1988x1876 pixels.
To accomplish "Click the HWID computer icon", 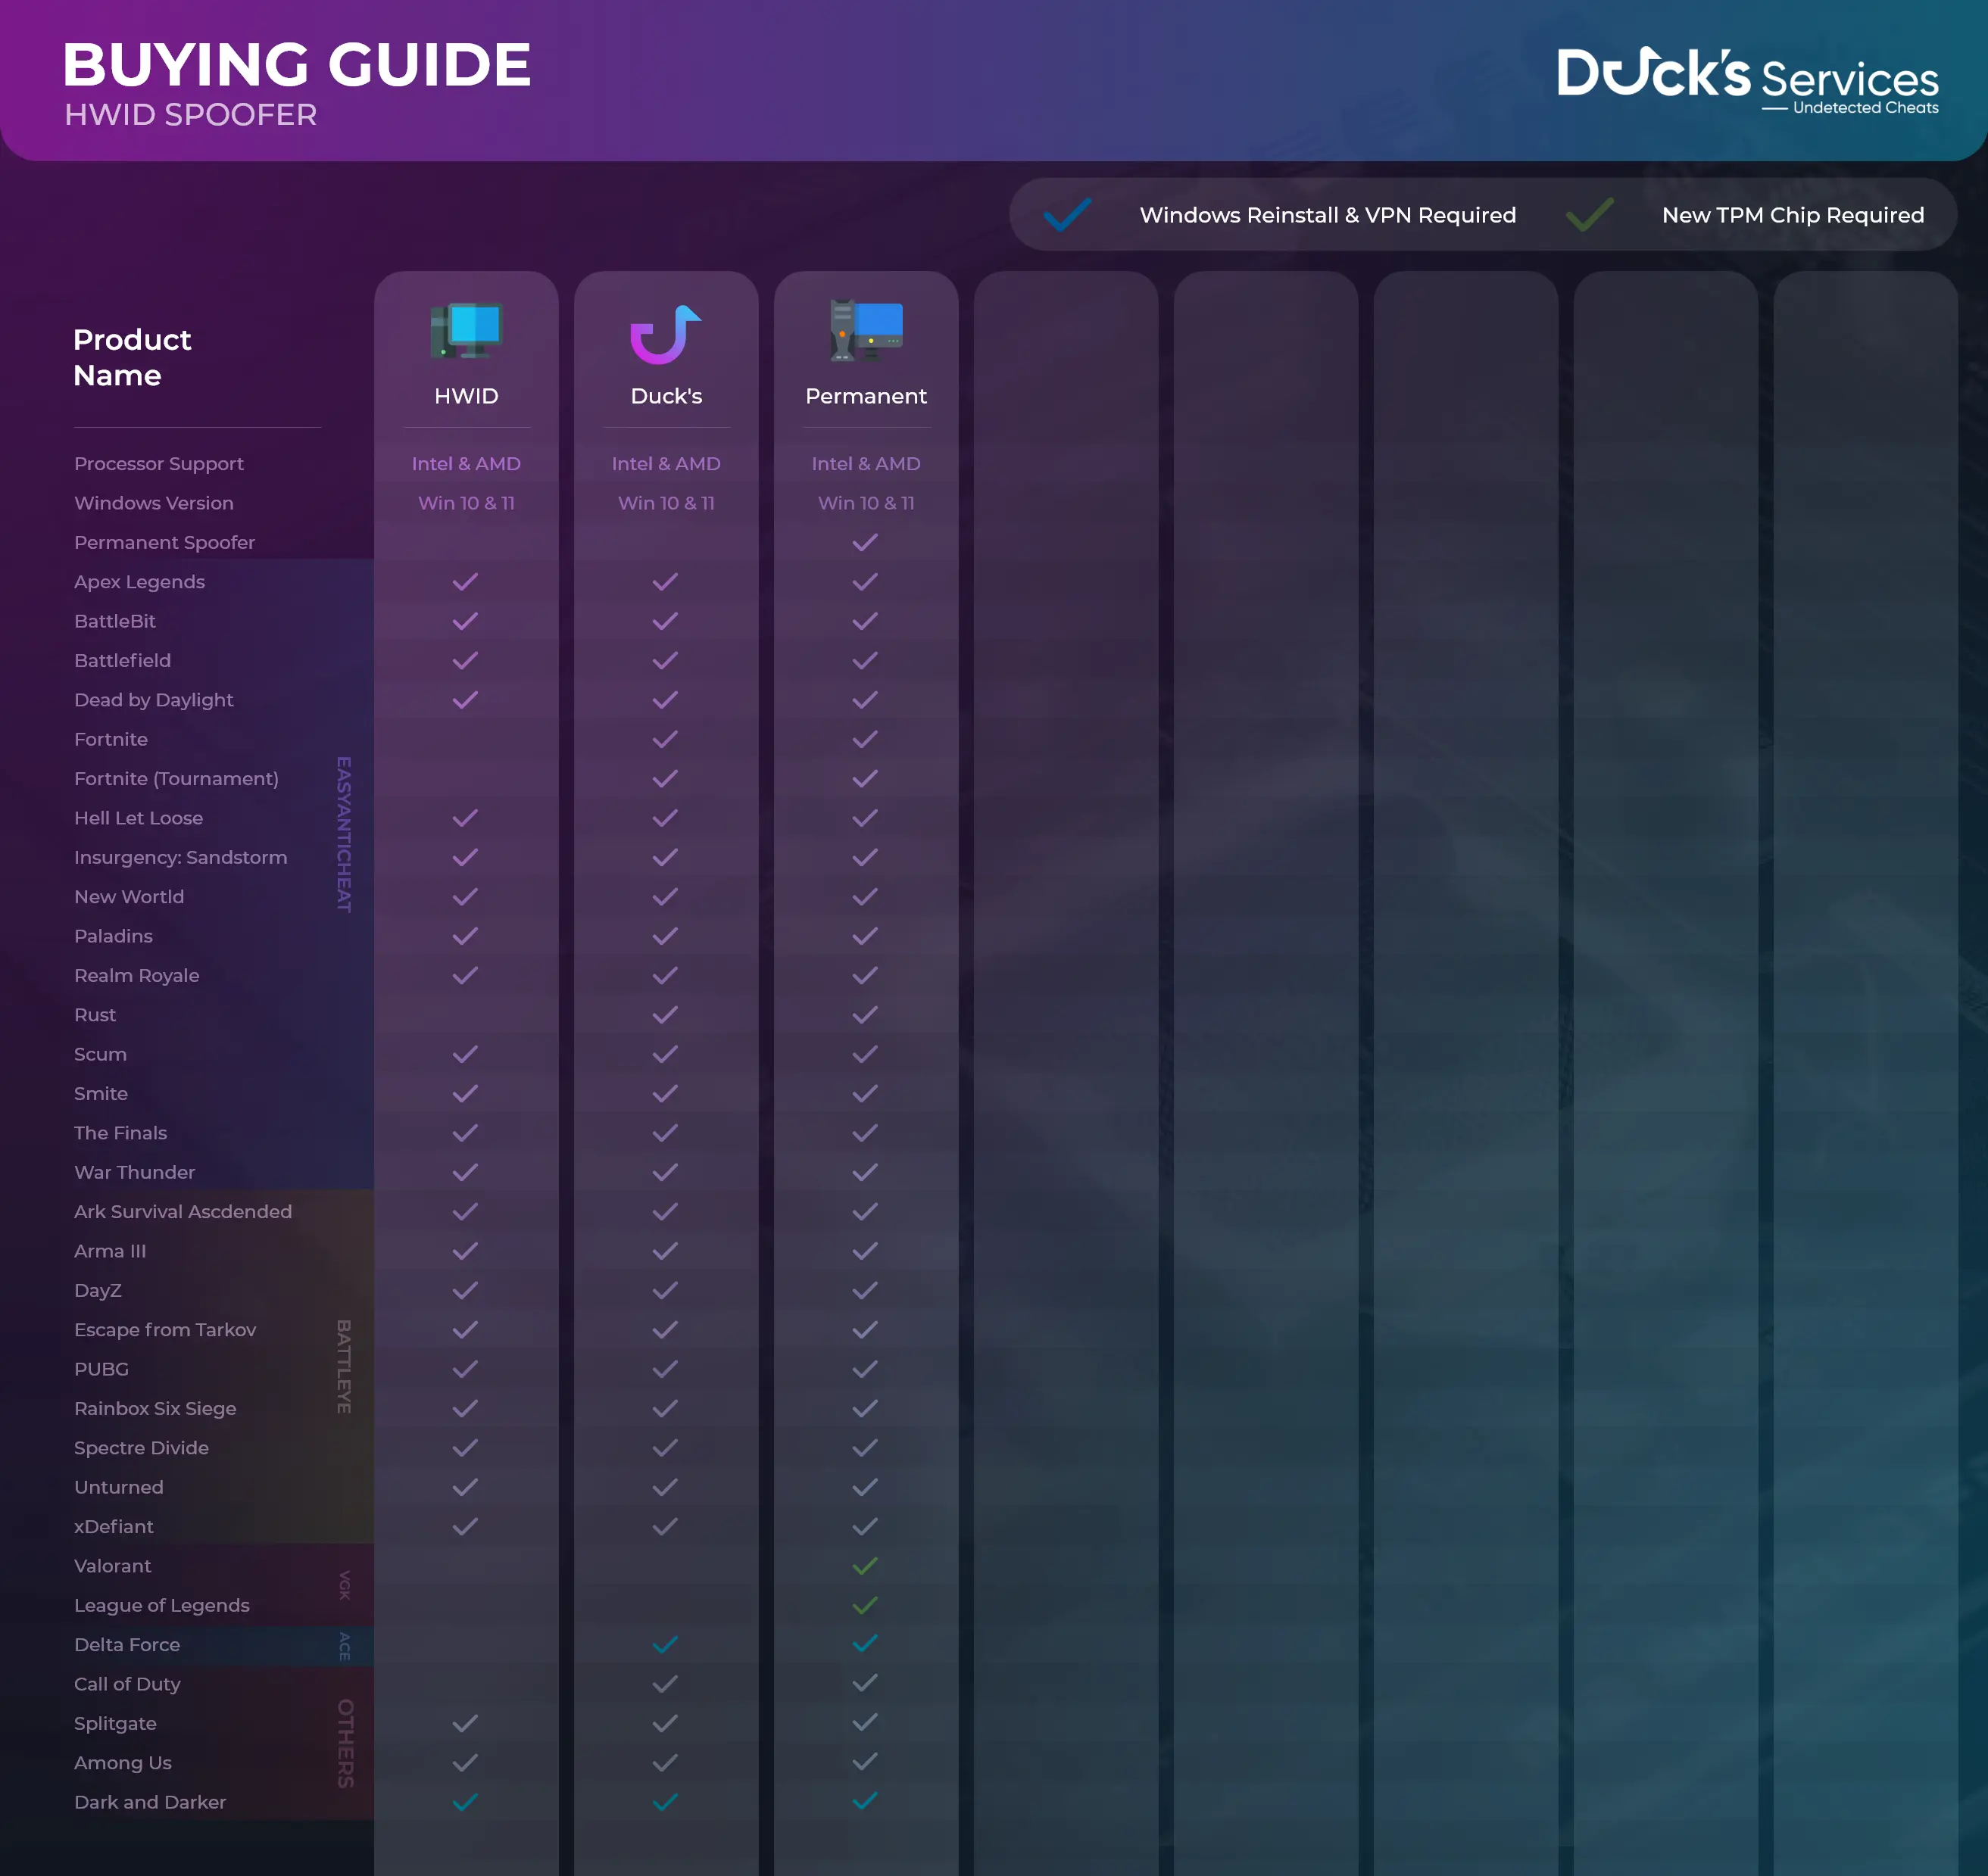I will pos(467,331).
